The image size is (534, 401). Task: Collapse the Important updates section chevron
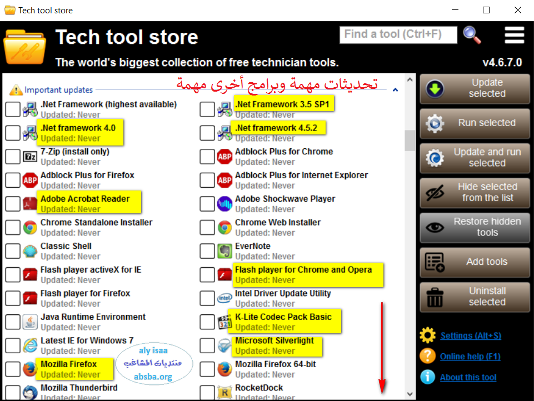395,89
